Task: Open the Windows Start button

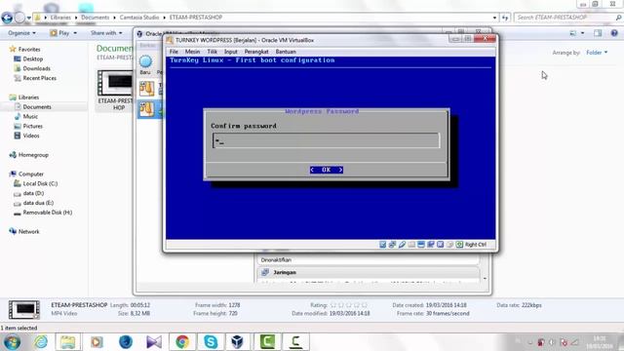Action: (12, 342)
